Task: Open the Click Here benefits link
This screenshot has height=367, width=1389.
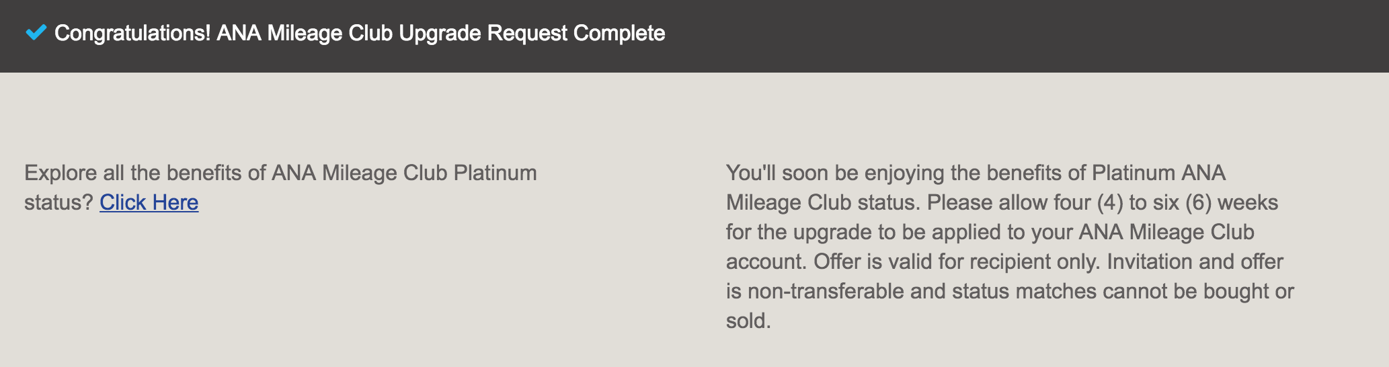Action: pos(149,202)
